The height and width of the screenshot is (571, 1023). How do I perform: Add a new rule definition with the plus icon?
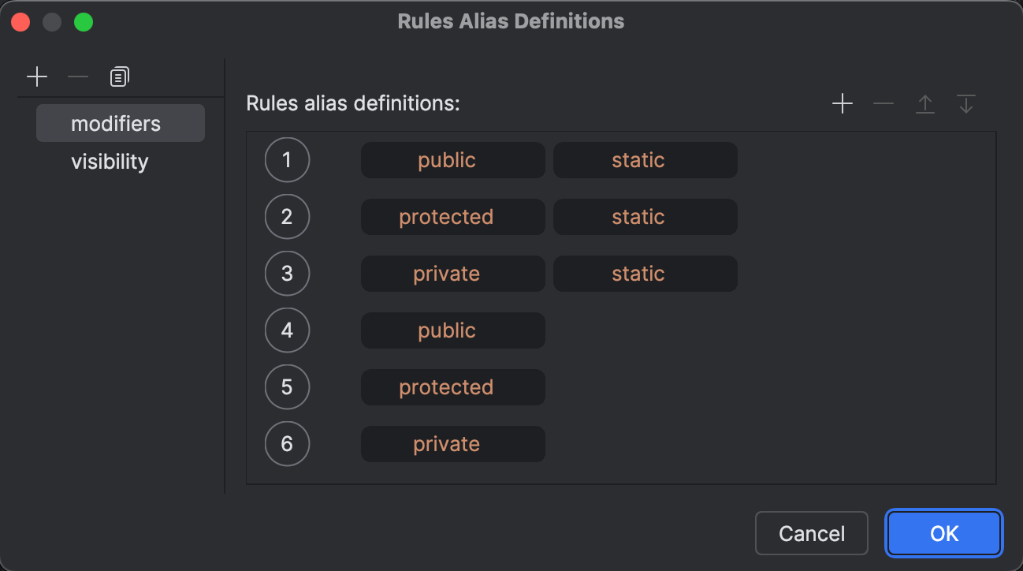coord(843,103)
